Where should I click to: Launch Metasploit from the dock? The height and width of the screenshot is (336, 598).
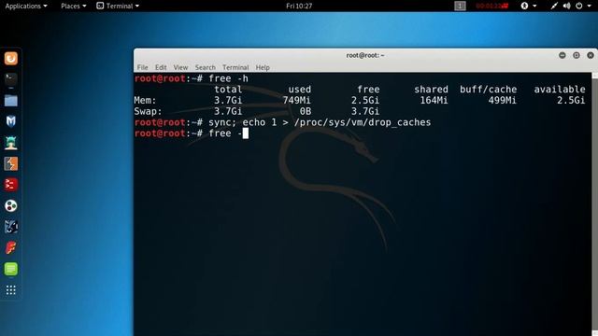tap(11, 121)
